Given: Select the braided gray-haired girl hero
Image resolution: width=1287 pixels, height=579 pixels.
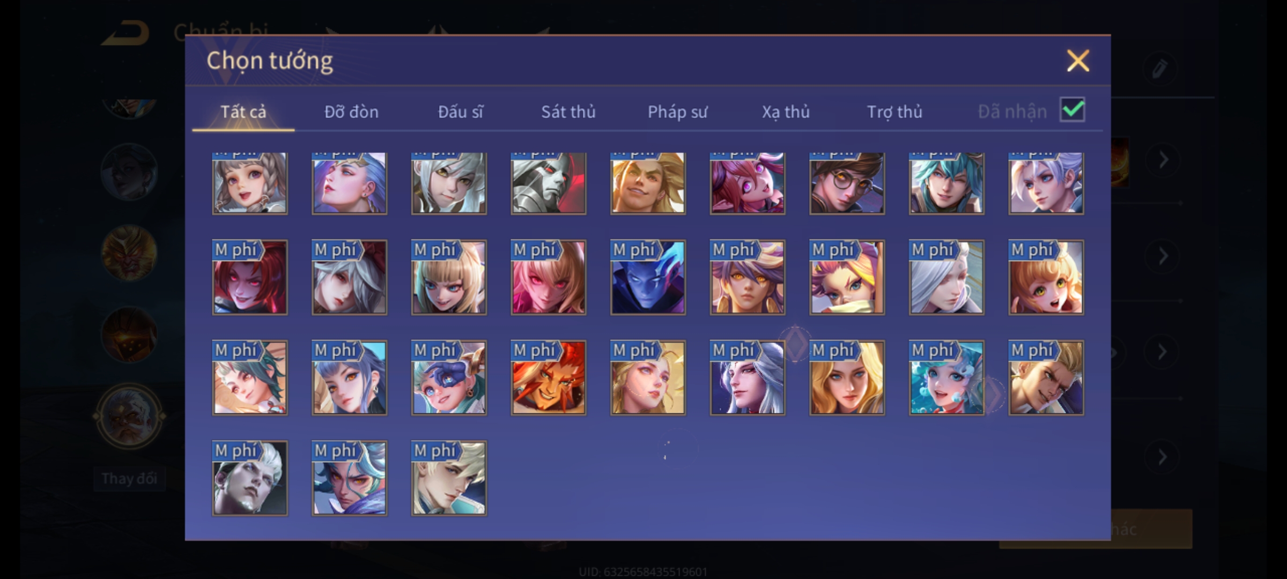Looking at the screenshot, I should (x=250, y=183).
